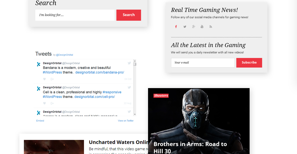Click Twitter bird icon on third tweet
This screenshot has width=297, height=154.
coord(129,112)
